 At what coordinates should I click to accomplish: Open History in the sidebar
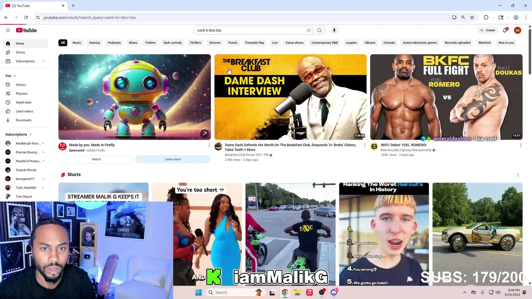[25, 85]
